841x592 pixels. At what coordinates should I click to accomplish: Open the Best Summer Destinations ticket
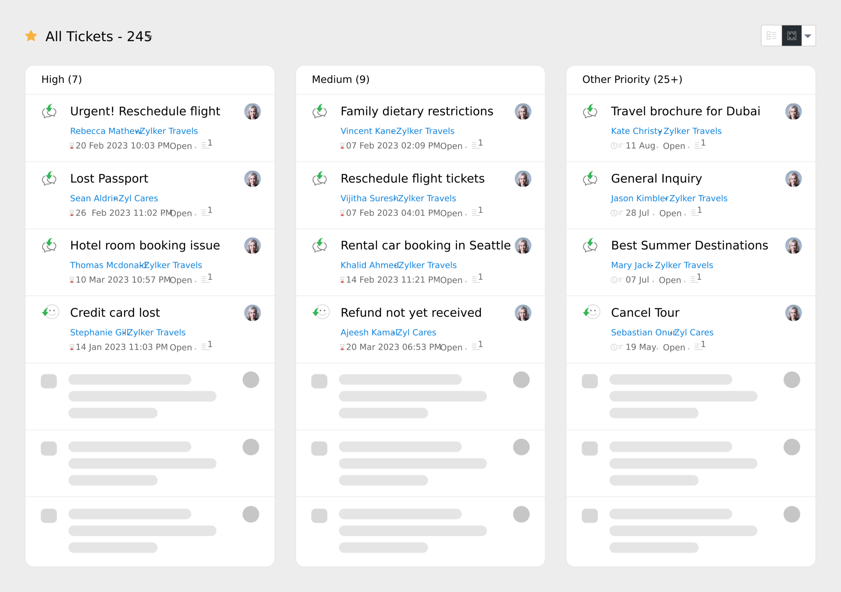689,245
